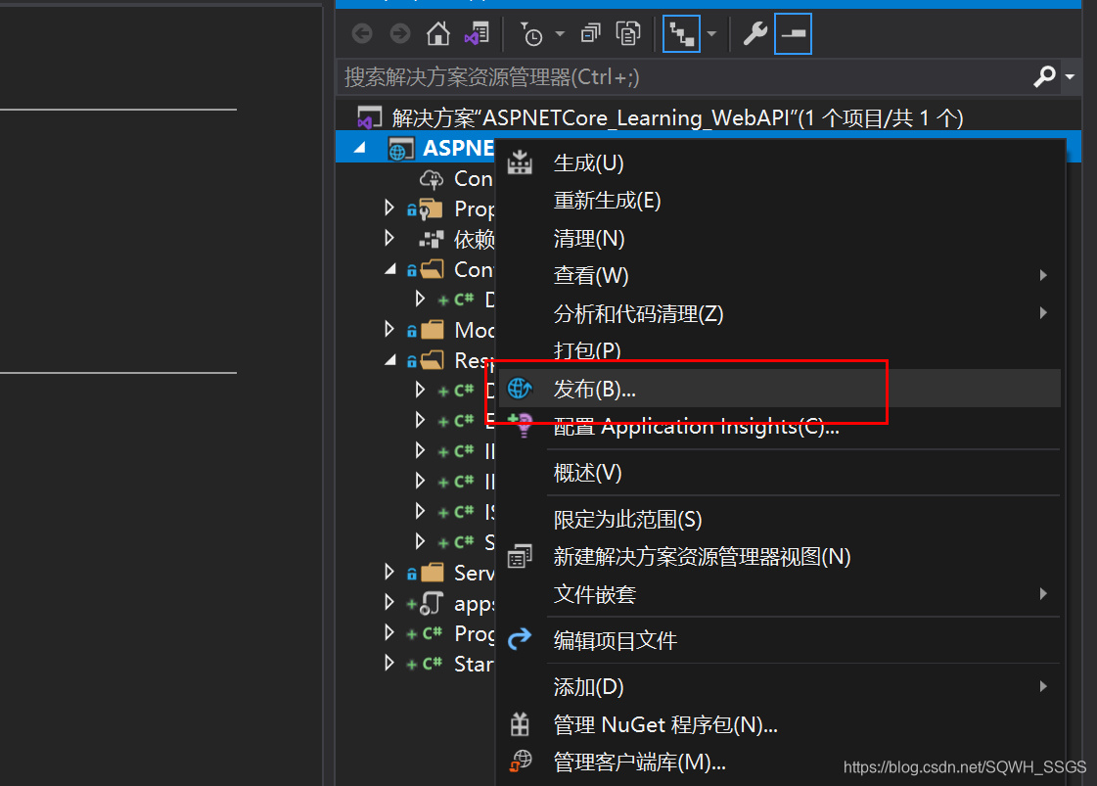Toggle the nested hierarchy view button

click(x=681, y=33)
